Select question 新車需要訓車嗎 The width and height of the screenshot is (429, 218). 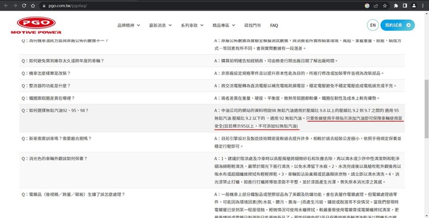pos(57,138)
